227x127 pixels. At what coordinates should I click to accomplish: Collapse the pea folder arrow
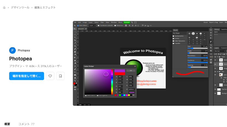click(217, 72)
